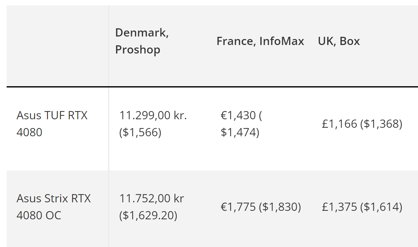
Task: Click the 11.299,00 kr. price
Action: point(153,115)
